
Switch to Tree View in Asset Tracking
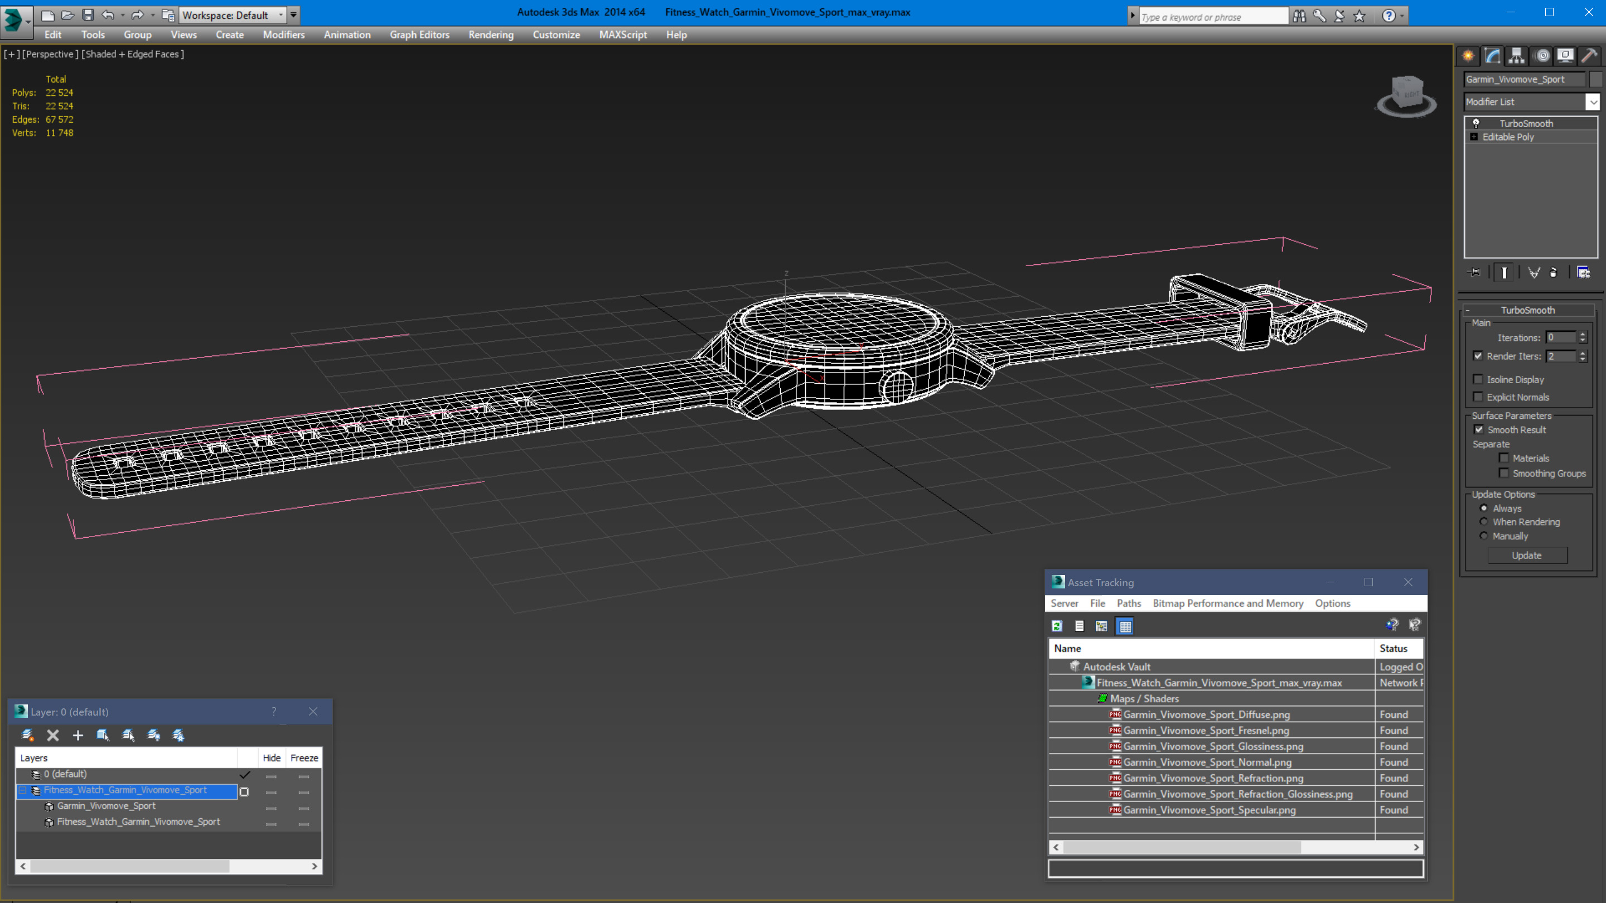click(1102, 626)
